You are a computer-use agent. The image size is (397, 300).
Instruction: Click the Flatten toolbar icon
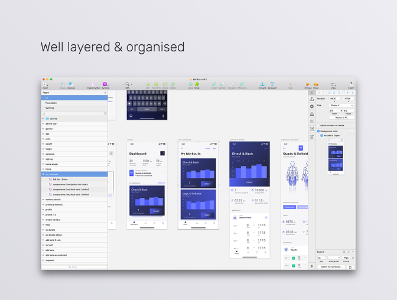click(173, 84)
